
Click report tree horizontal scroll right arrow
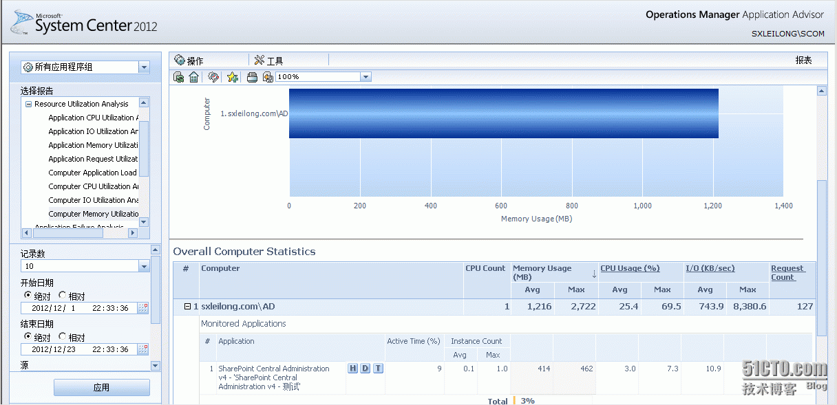coord(134,233)
